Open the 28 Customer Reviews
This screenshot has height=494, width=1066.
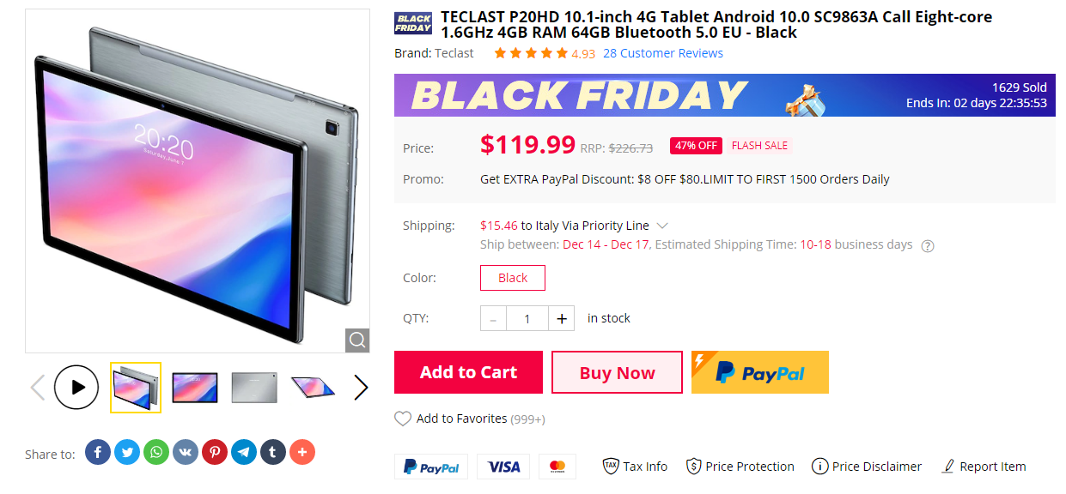[663, 52]
